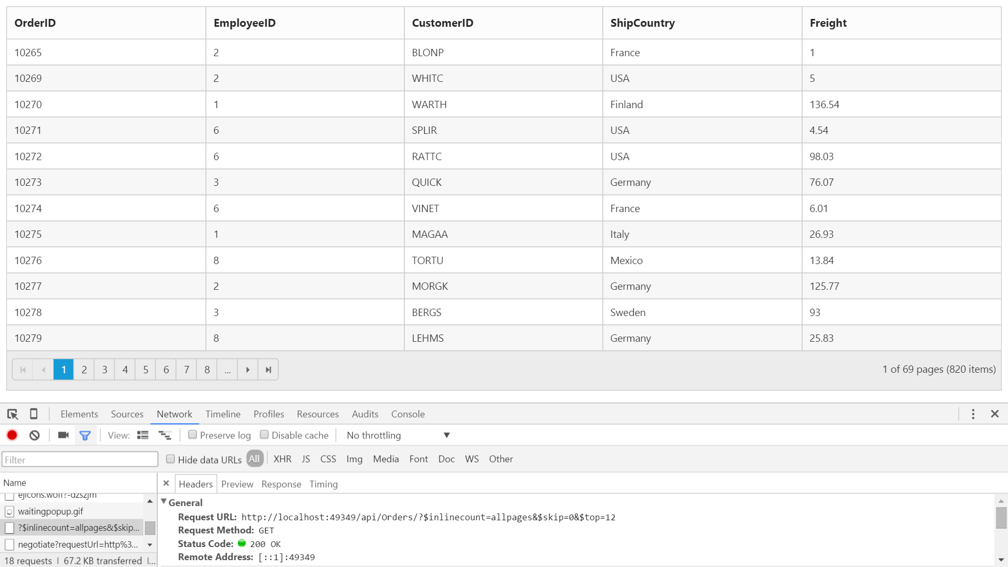Click inside the network Filter input field
This screenshot has height=567, width=1008.
click(79, 459)
